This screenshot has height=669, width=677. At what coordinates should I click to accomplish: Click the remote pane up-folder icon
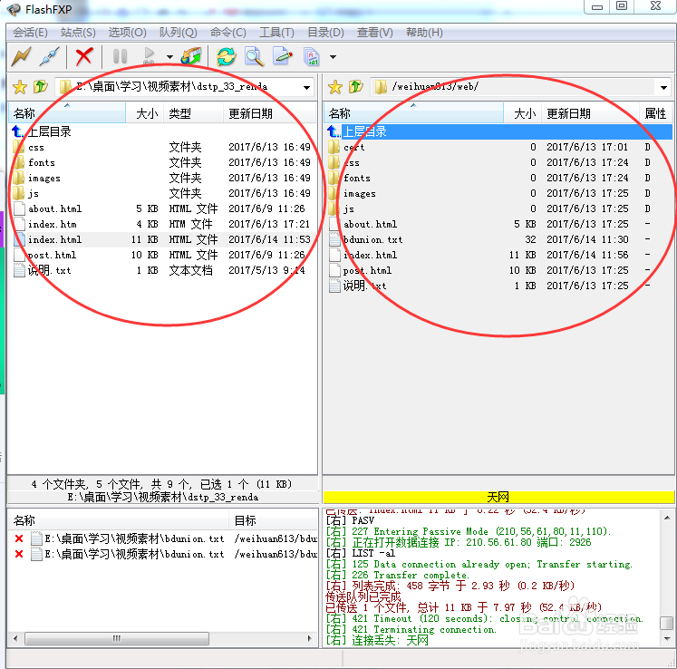(356, 87)
